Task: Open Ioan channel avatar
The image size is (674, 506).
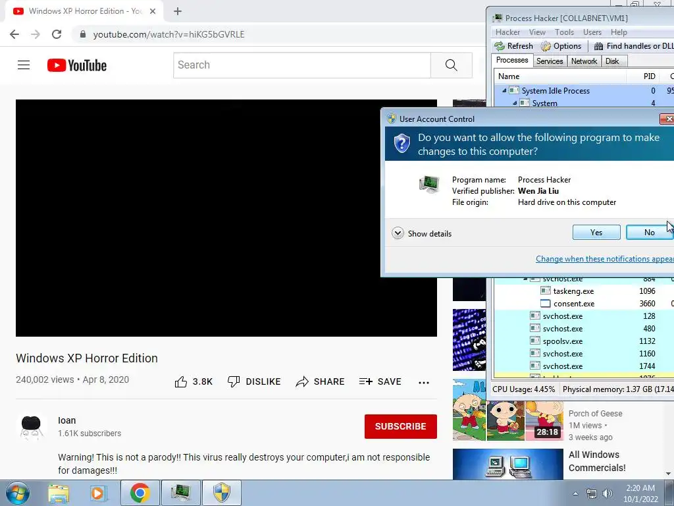Action: point(31,427)
